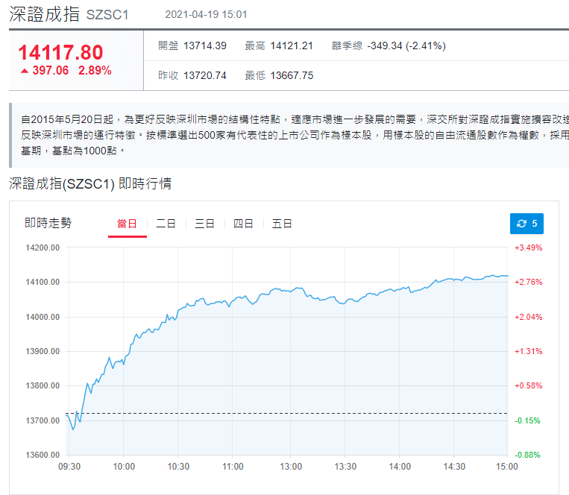Click the 13600.00 y-axis label
The image size is (569, 495).
[43, 455]
